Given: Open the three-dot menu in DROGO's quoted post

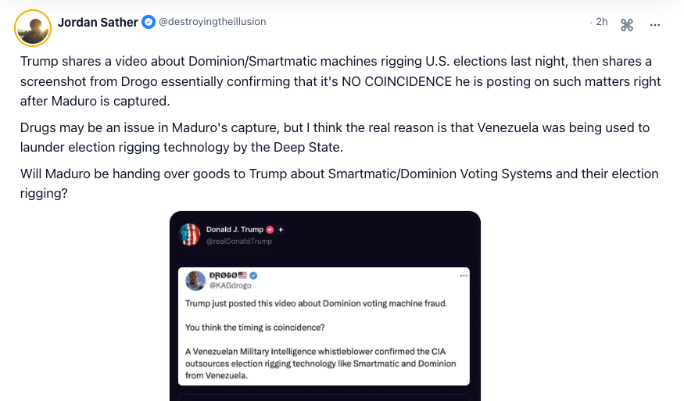Looking at the screenshot, I should pos(464,276).
